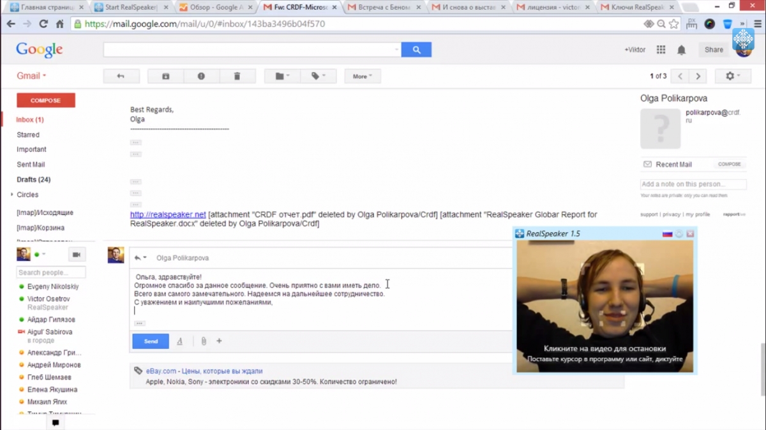Open reply type dropdown arrow
Screen dimensions: 766x430
[x=140, y=258]
